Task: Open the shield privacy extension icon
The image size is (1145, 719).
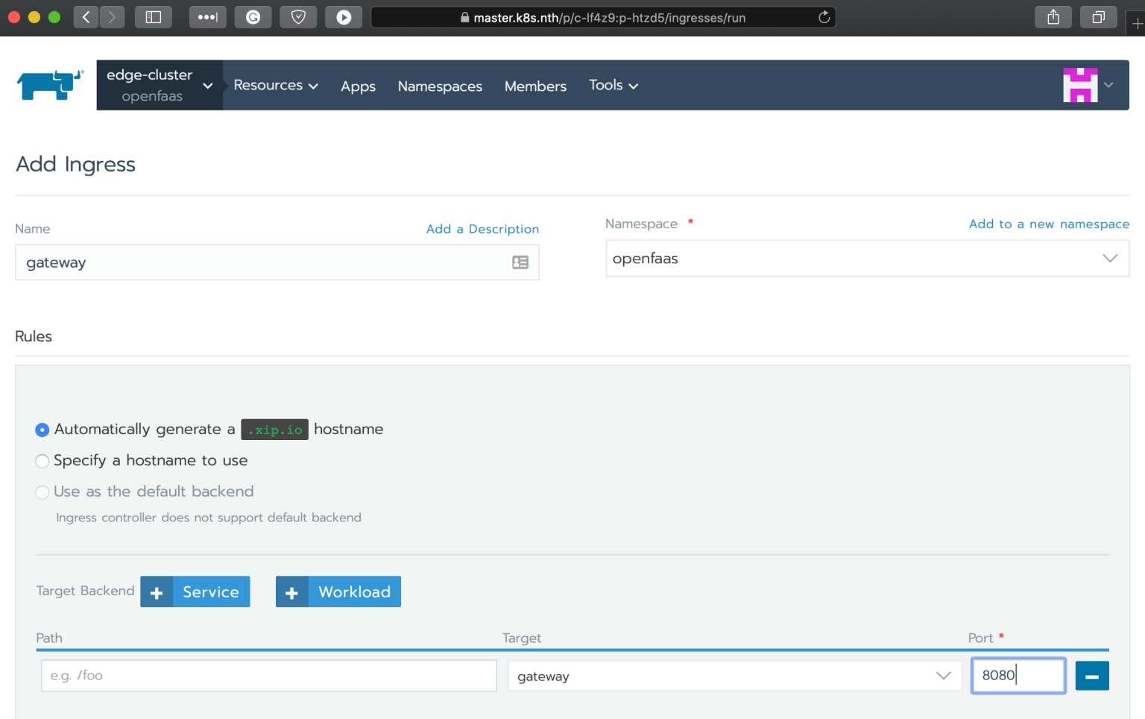Action: coord(298,16)
